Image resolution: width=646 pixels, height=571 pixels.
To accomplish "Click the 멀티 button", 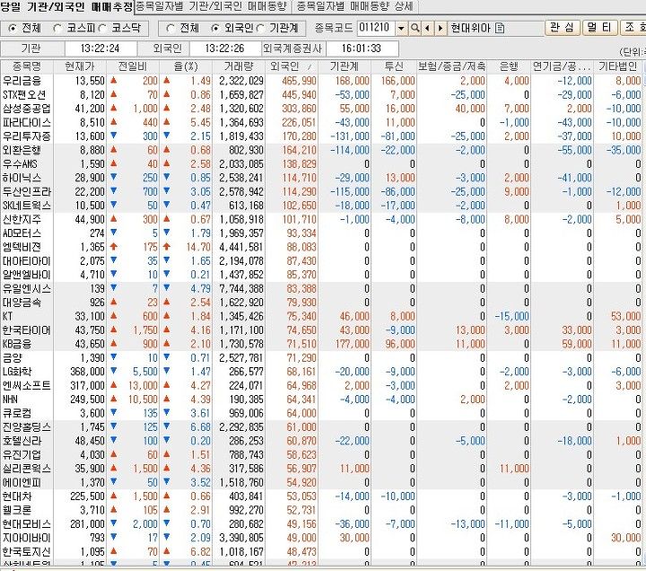I will click(599, 28).
